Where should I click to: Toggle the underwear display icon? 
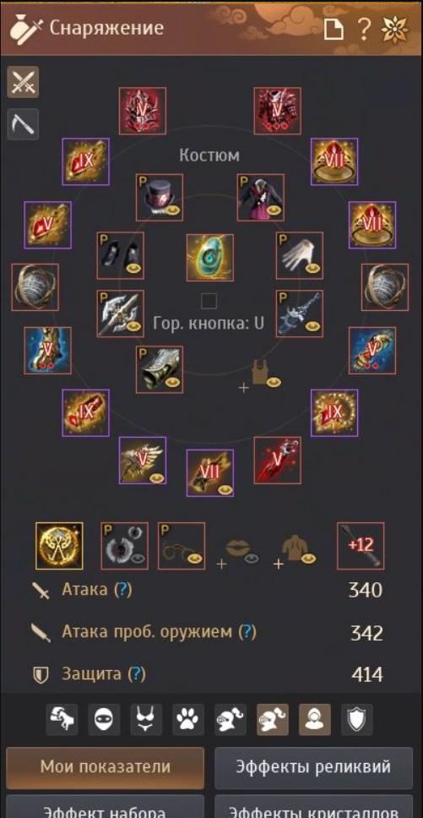click(x=146, y=719)
